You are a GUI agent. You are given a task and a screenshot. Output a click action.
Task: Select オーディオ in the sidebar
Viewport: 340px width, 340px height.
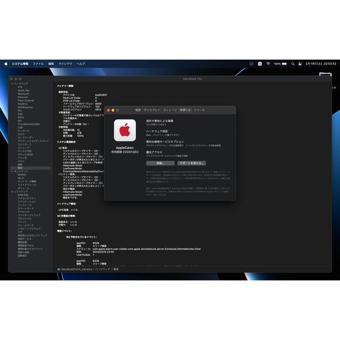pos(23,131)
